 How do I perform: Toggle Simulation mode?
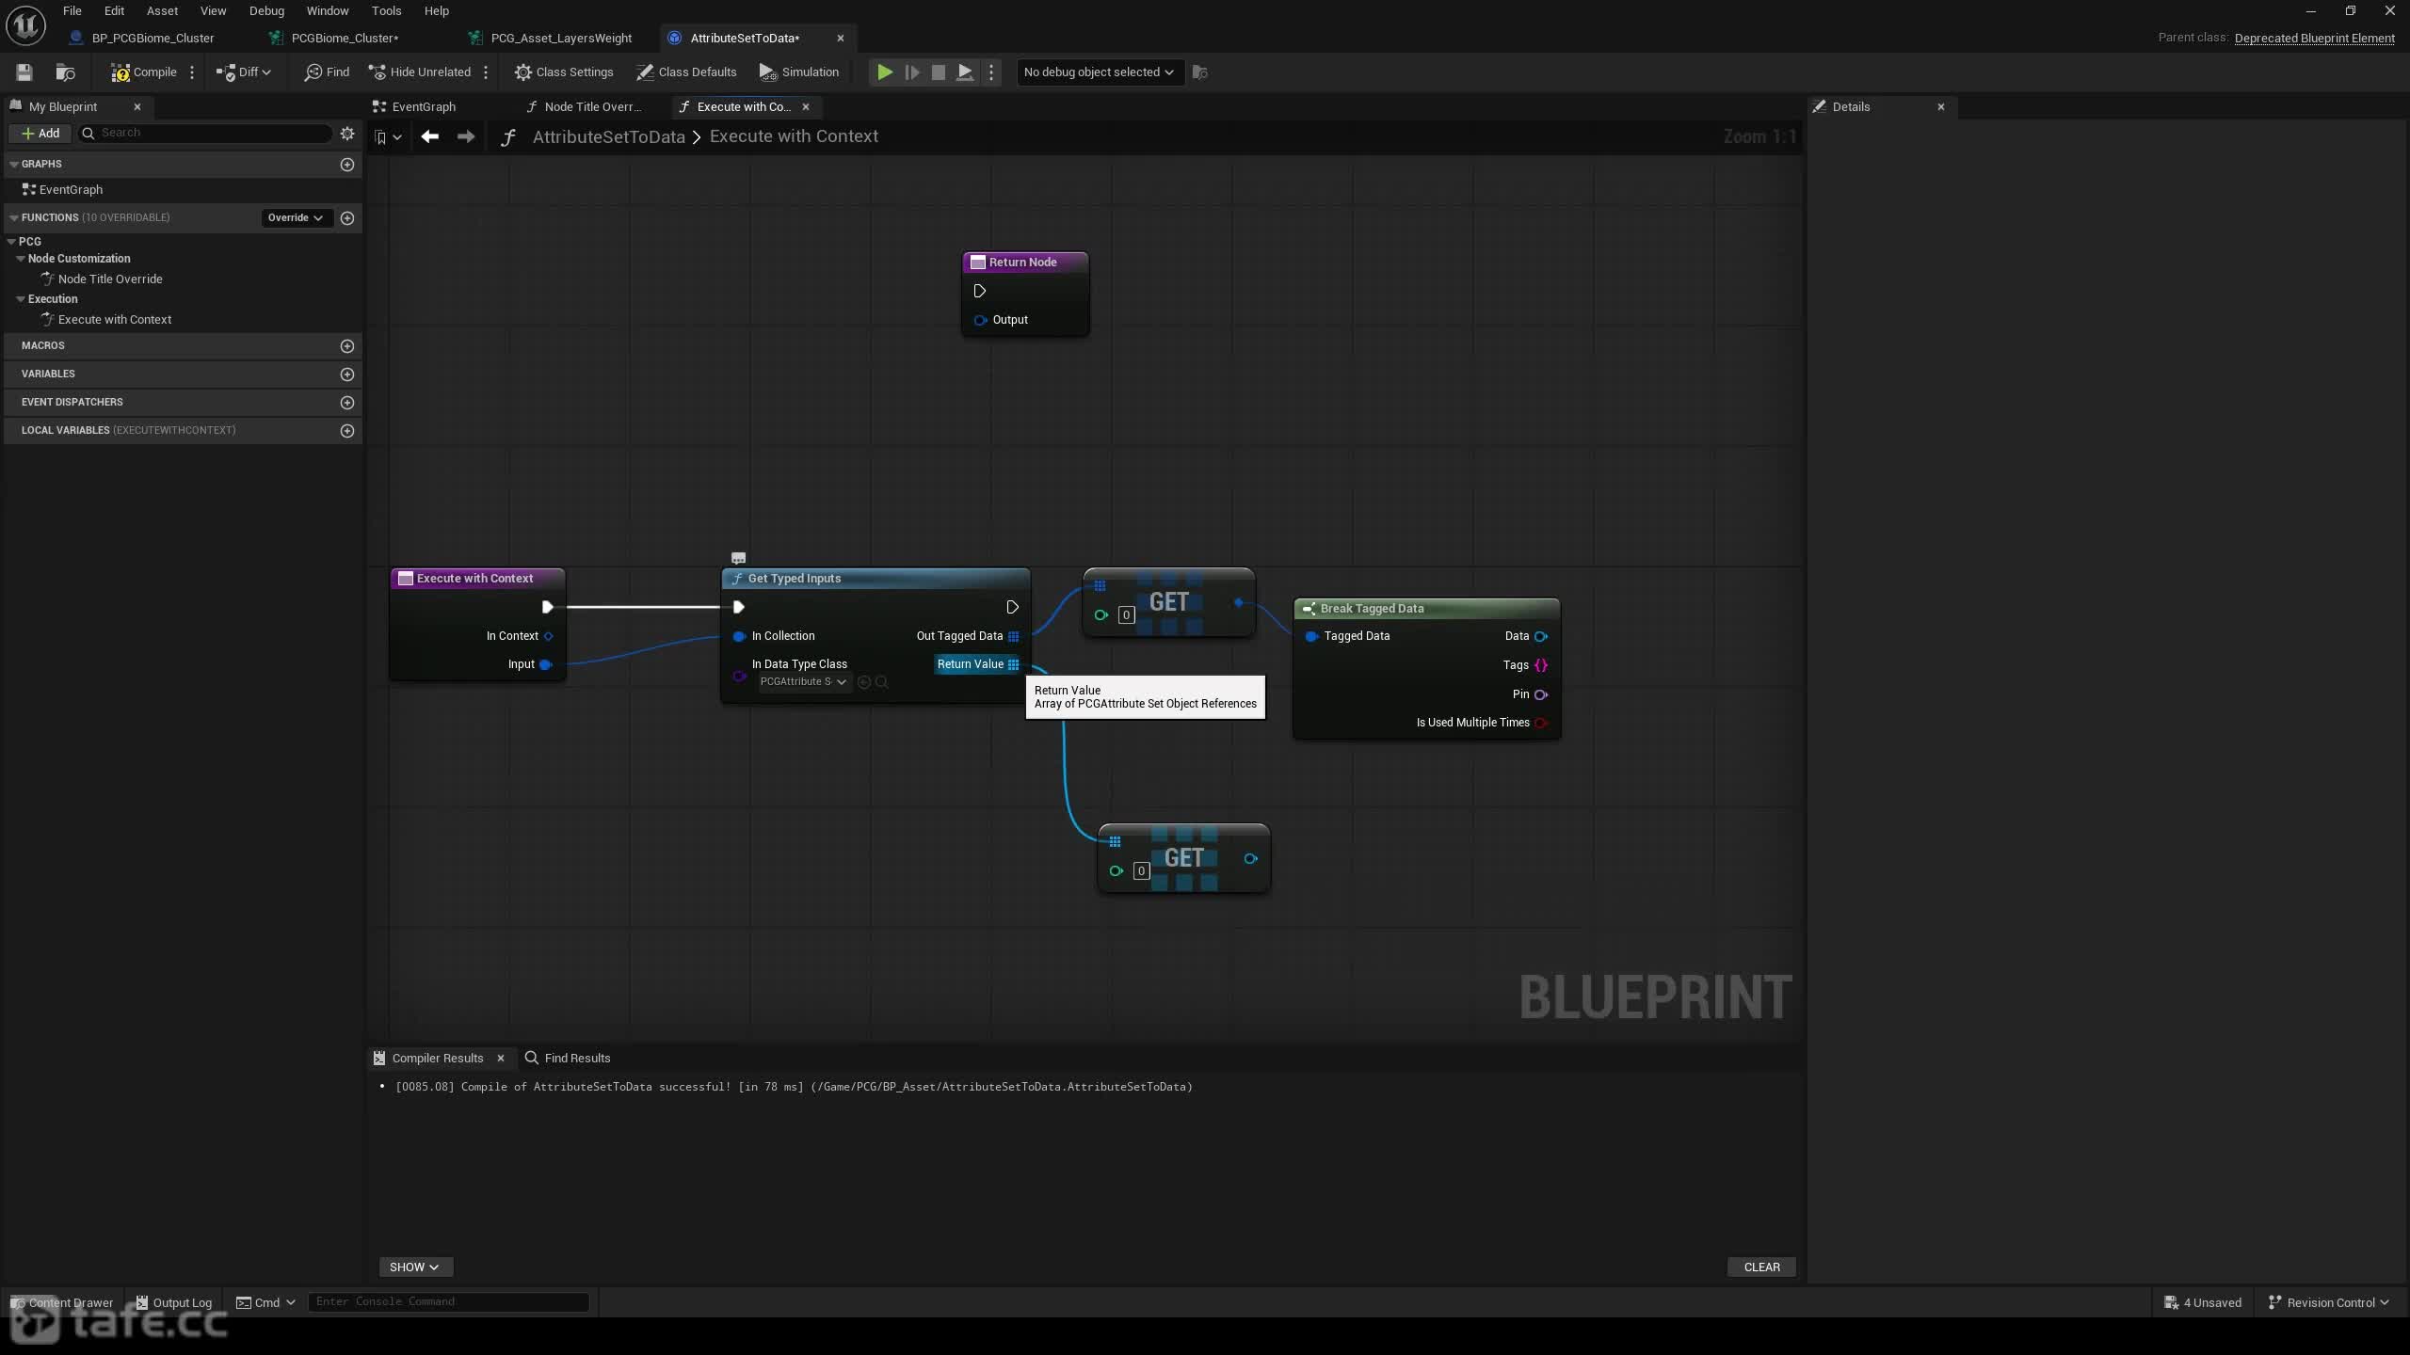tap(799, 72)
